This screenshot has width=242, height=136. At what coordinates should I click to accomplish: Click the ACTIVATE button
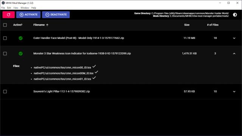(28, 15)
